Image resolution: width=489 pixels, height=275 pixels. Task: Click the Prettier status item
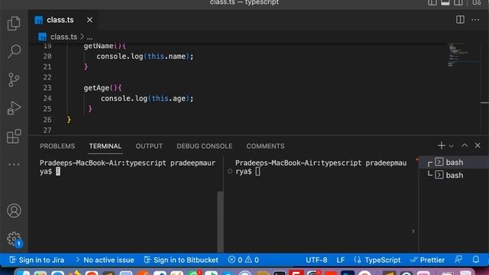pyautogui.click(x=427, y=260)
